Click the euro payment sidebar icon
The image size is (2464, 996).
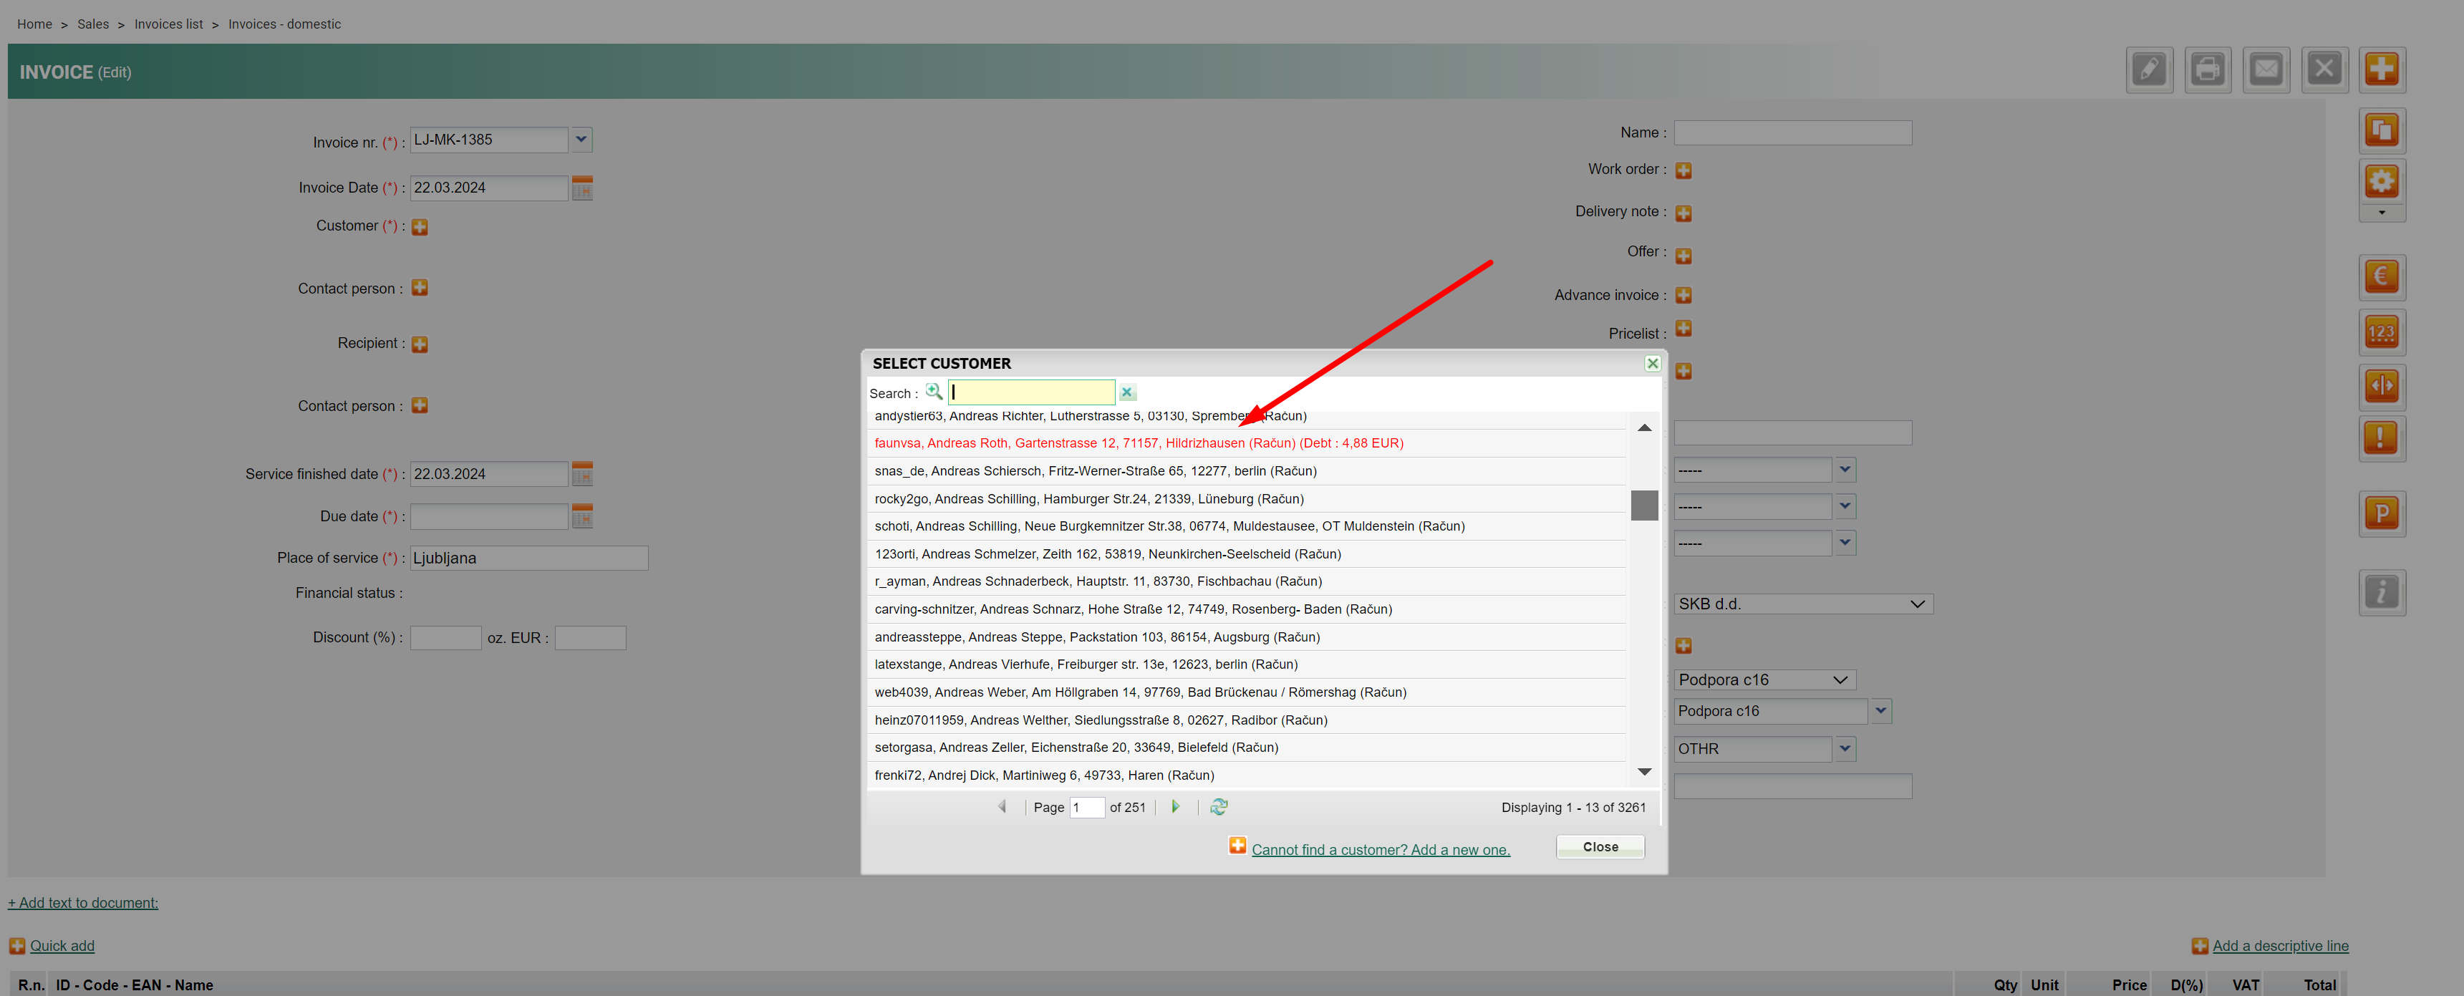[x=2381, y=278]
